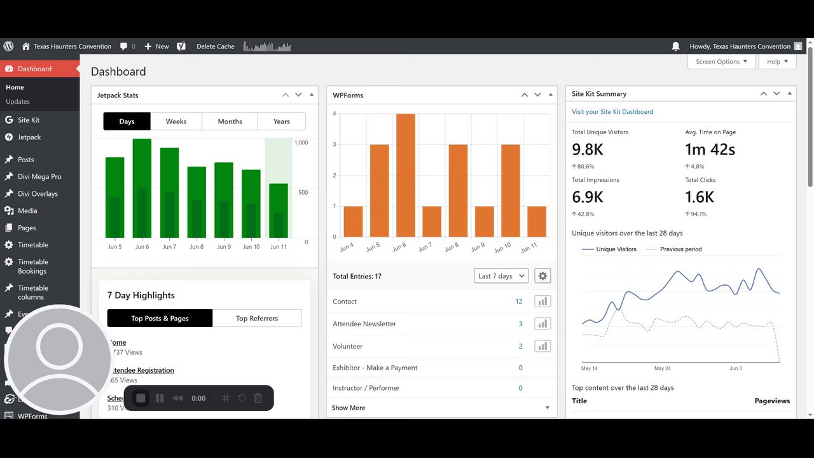Viewport: 814px width, 458px height.
Task: Show the chart for Attendee Newsletter entries
Action: tap(542, 324)
